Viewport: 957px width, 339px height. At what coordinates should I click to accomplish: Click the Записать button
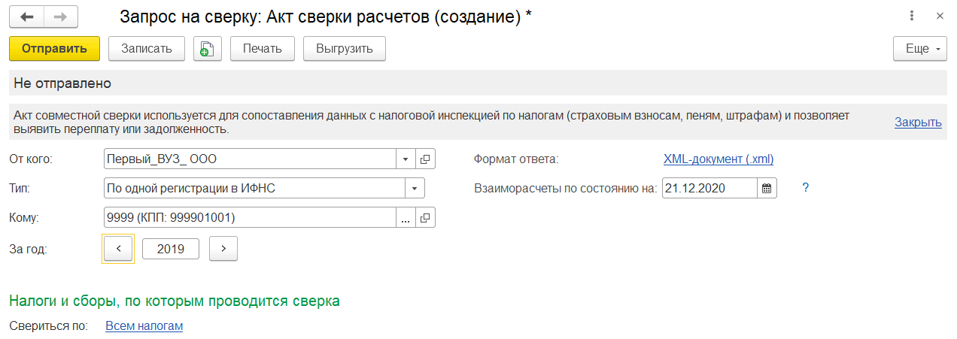point(147,49)
